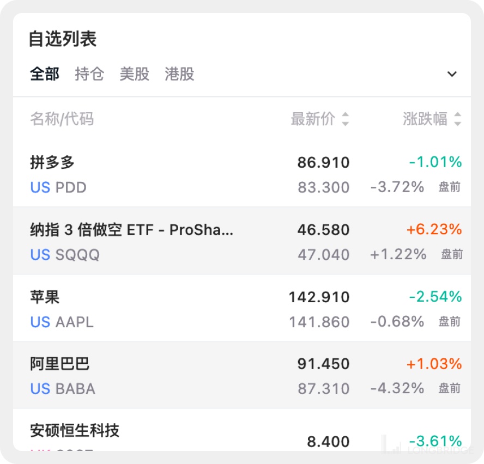Click the 名称/代码 column header
The image size is (484, 464).
[x=62, y=119]
